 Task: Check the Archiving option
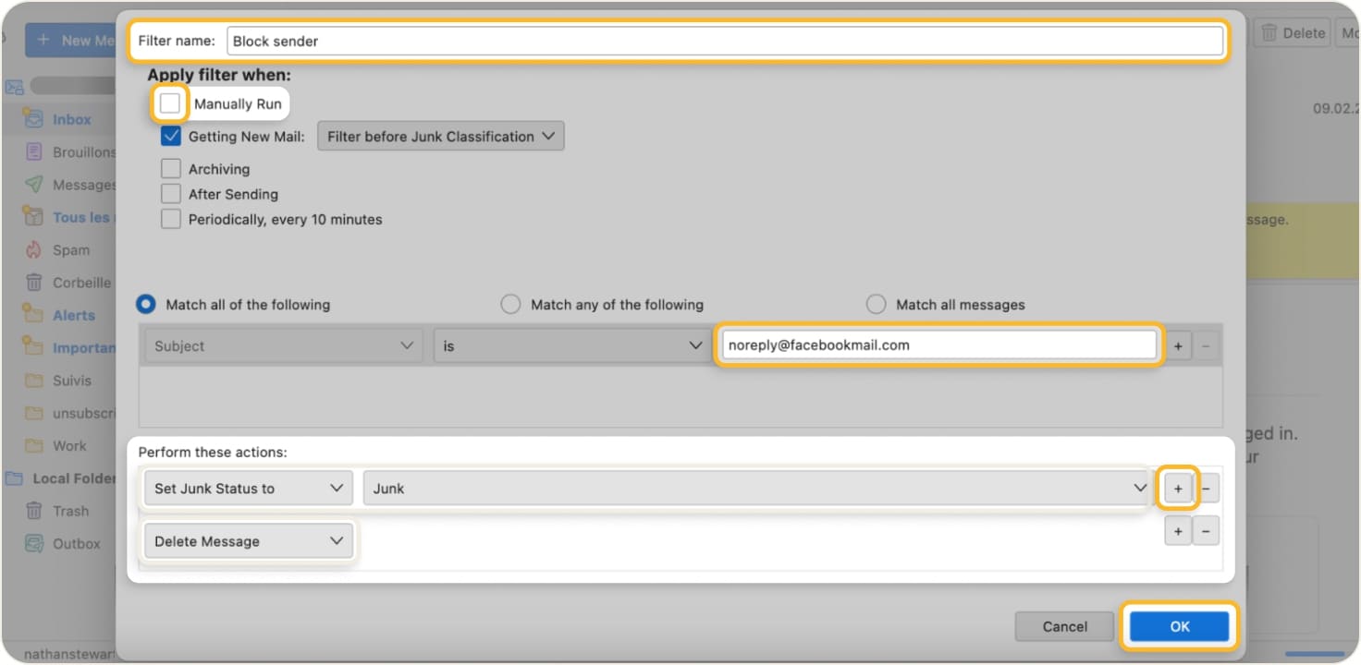[170, 168]
